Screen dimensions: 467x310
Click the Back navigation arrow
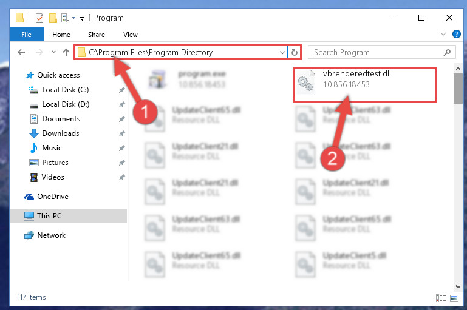[x=21, y=52]
